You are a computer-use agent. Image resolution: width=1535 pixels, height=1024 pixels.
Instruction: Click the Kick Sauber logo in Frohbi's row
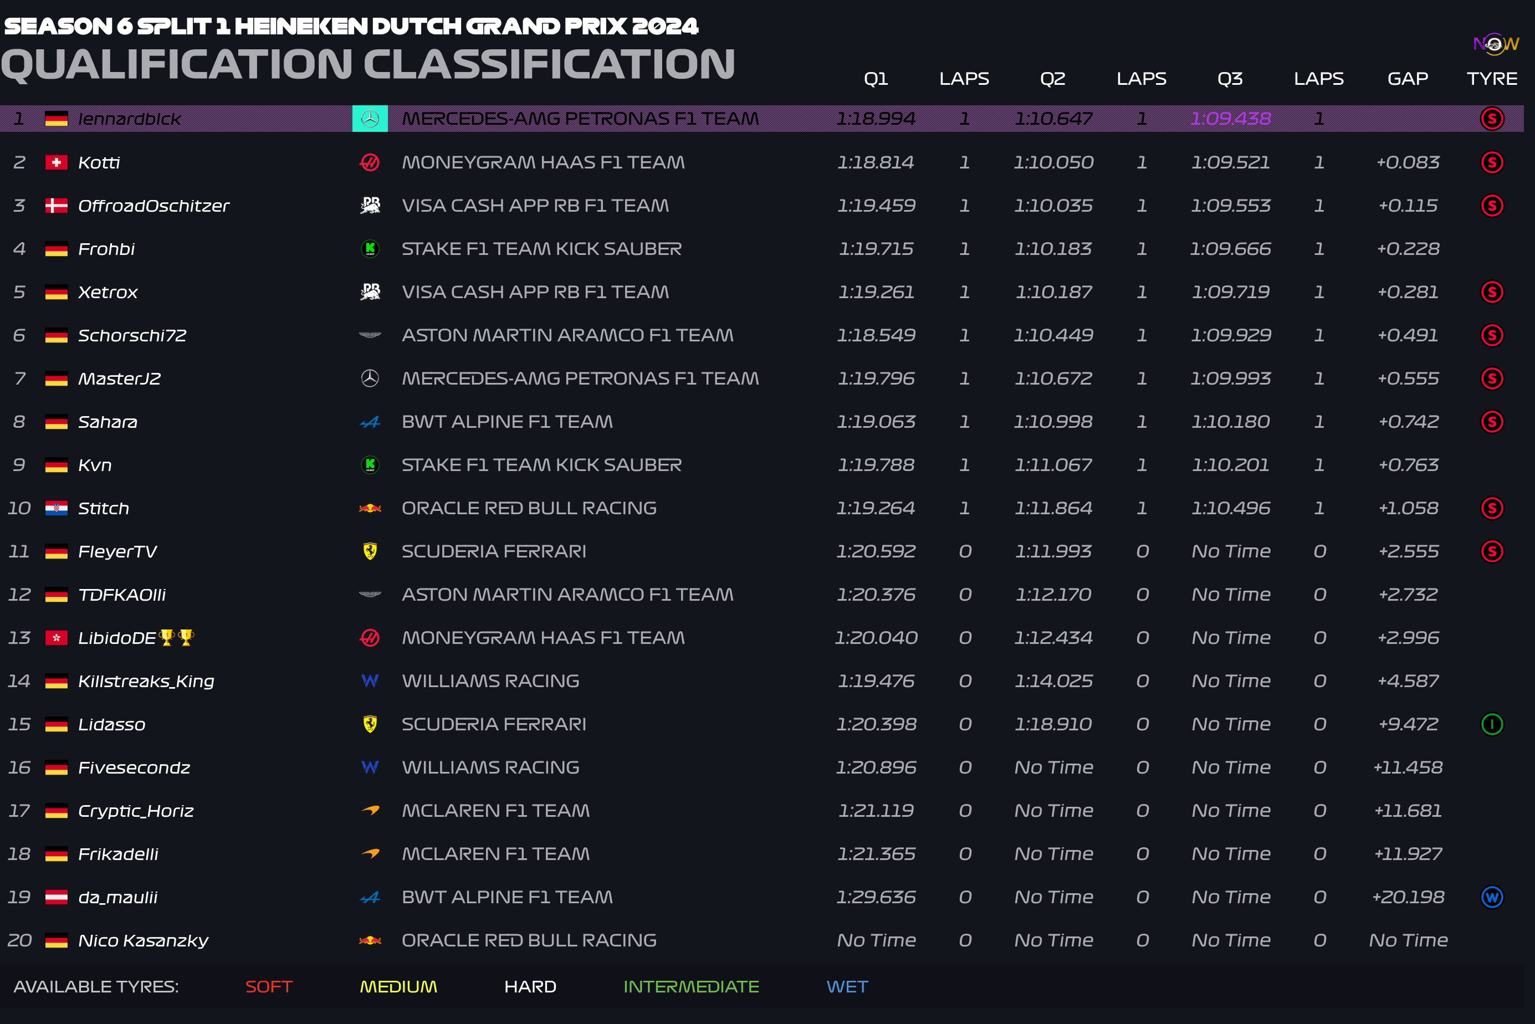coord(370,248)
